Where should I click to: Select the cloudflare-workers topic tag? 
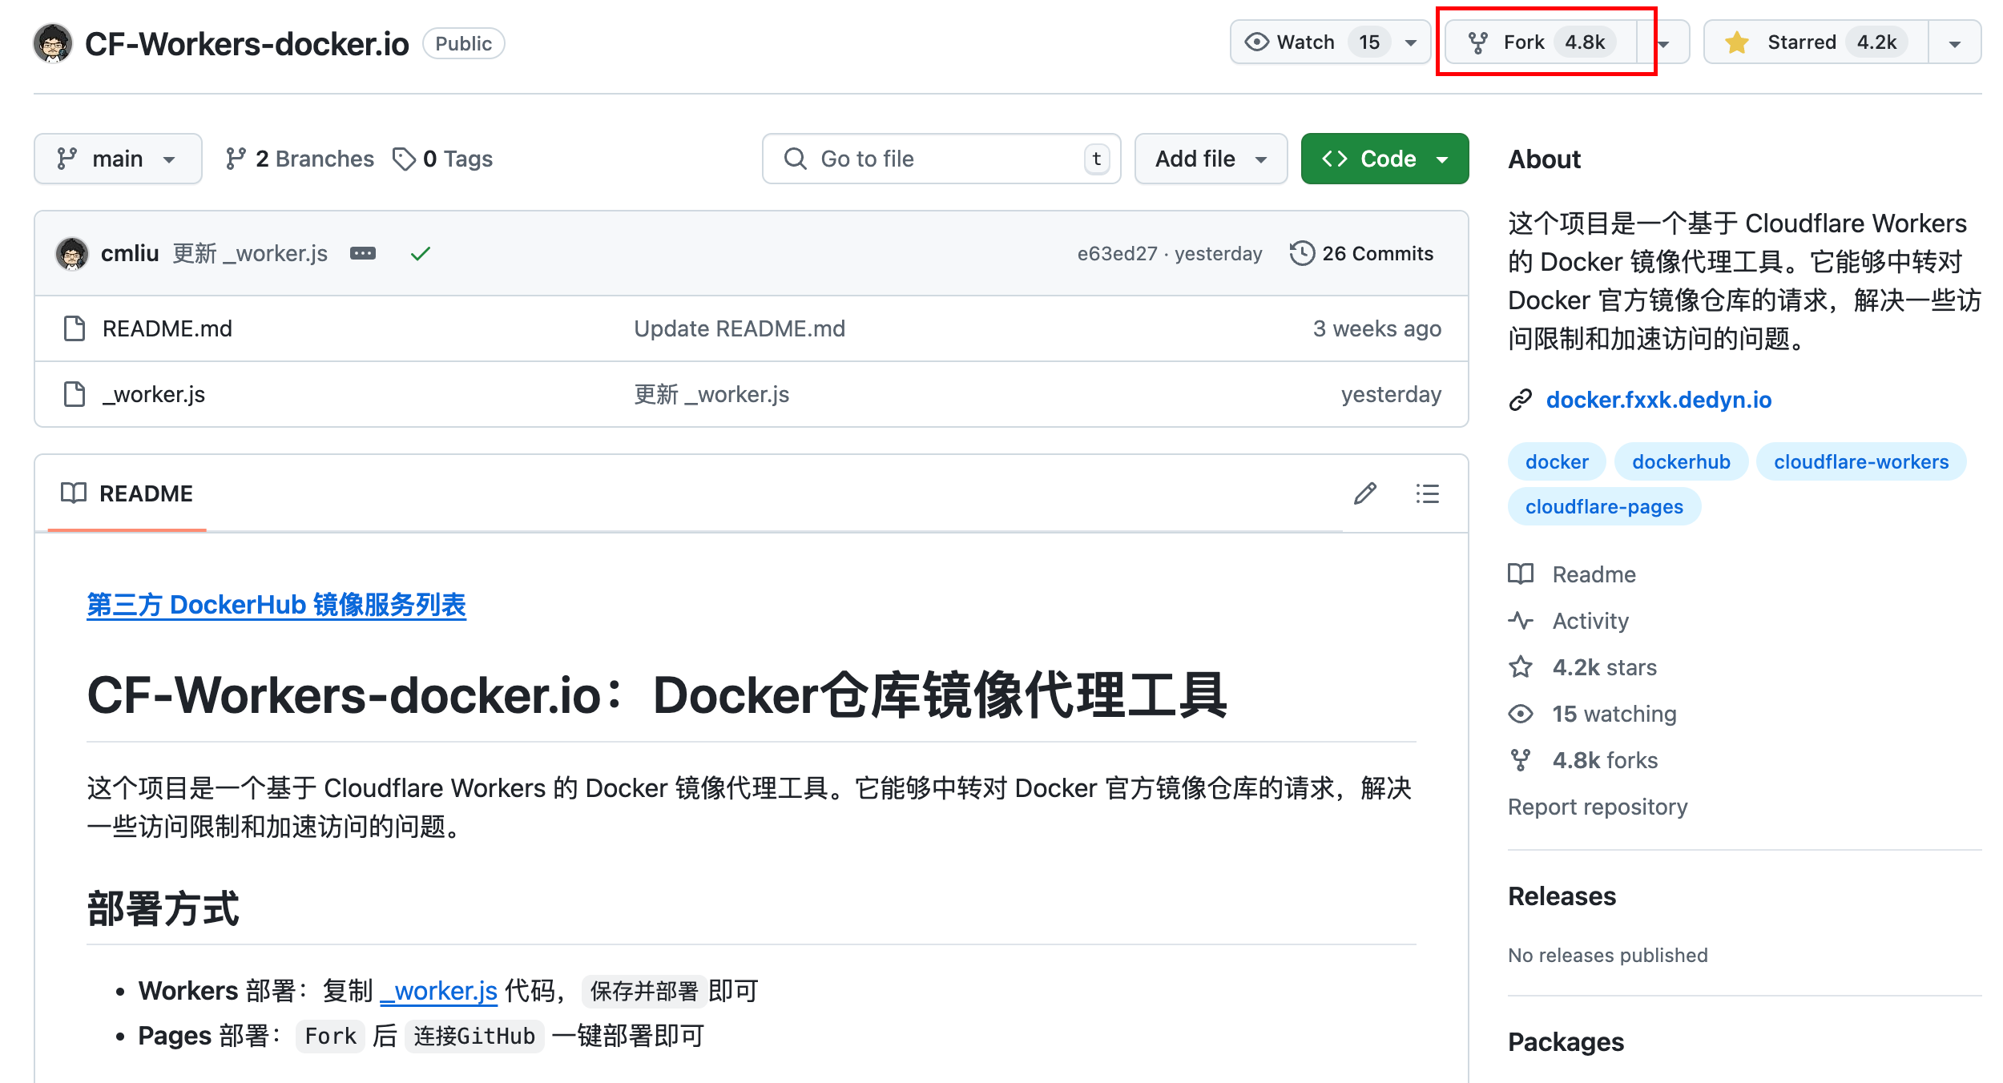click(1860, 462)
